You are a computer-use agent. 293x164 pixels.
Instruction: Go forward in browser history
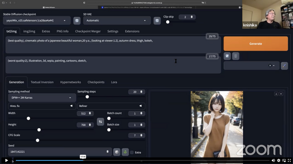pyautogui.click(x=14, y=3)
